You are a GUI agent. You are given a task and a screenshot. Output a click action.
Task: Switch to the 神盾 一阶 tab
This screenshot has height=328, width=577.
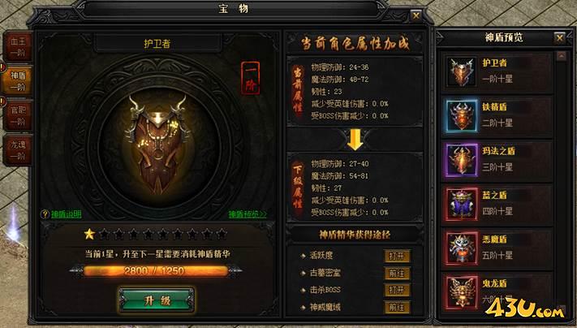(x=17, y=81)
